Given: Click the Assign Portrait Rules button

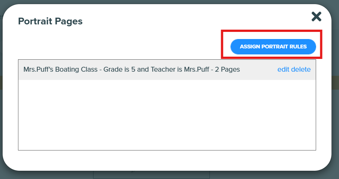Looking at the screenshot, I should [273, 47].
